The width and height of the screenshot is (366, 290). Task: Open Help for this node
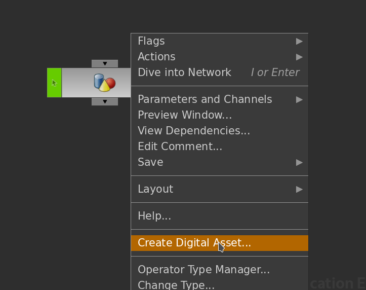point(154,216)
